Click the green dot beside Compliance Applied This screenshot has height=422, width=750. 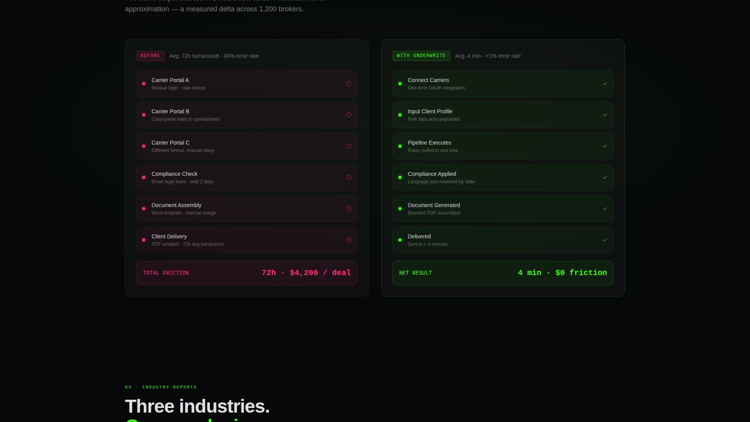click(x=400, y=177)
